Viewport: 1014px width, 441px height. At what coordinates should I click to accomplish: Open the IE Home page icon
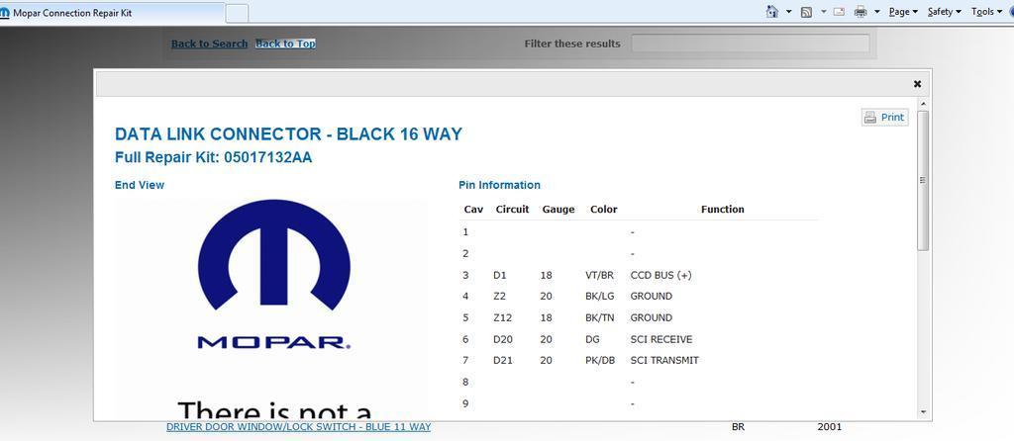pos(772,12)
